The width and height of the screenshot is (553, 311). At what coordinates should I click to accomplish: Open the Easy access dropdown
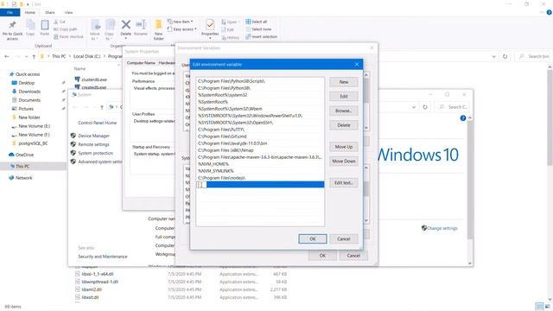pos(182,29)
